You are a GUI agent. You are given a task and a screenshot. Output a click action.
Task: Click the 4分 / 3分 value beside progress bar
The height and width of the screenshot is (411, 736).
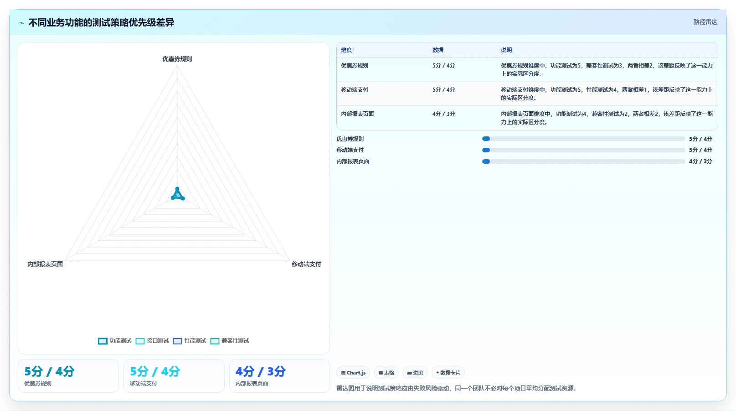coord(700,161)
